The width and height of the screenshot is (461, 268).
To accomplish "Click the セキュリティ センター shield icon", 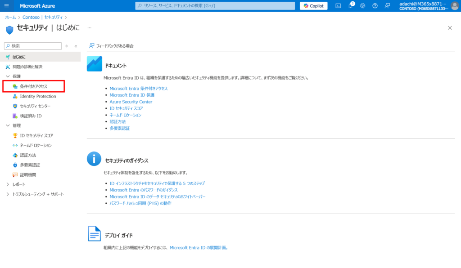I will [x=15, y=106].
